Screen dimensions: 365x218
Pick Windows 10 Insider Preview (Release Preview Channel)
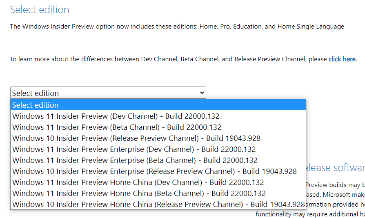click(x=158, y=138)
